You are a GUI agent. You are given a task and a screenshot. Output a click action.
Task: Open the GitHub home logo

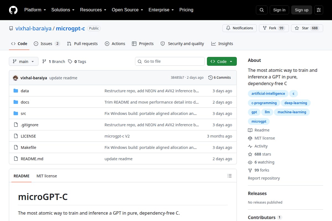pyautogui.click(x=13, y=10)
